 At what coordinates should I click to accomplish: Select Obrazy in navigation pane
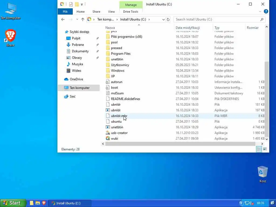tap(77, 58)
